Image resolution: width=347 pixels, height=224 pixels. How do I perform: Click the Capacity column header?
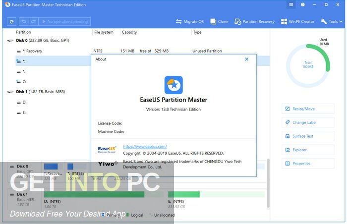point(129,32)
